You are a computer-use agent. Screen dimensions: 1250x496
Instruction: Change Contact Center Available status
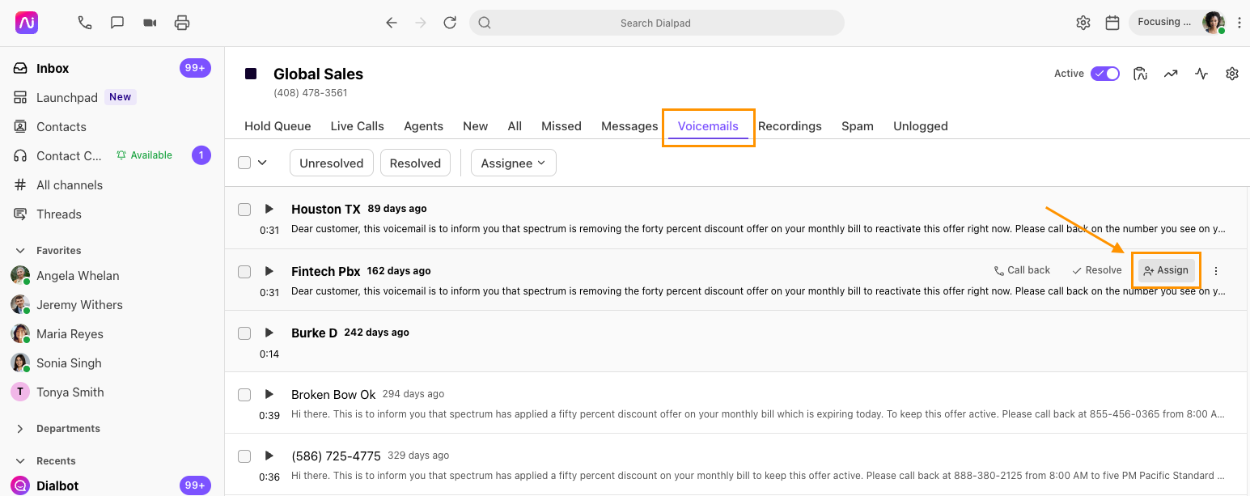(x=145, y=155)
